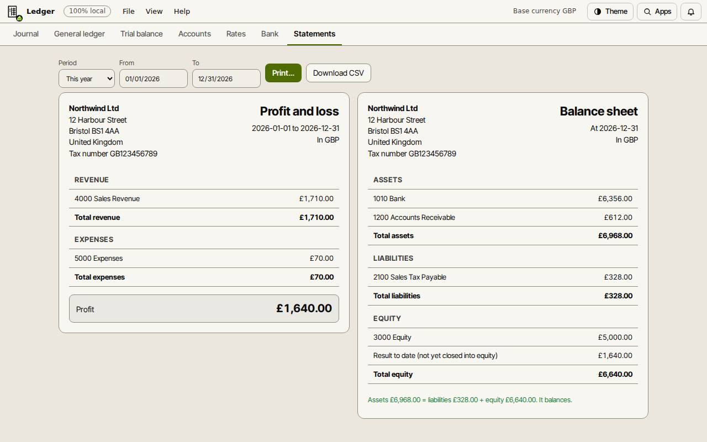Click the Bank amount £6,356.00
Image resolution: width=707 pixels, height=442 pixels.
pyautogui.click(x=615, y=199)
